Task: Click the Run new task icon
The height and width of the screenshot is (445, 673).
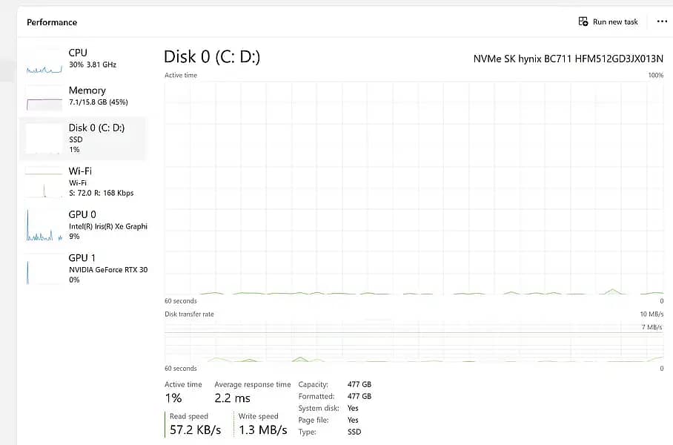Action: click(583, 22)
